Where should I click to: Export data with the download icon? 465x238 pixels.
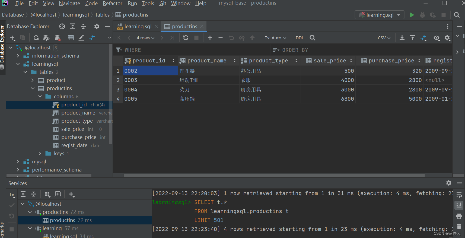click(x=402, y=38)
